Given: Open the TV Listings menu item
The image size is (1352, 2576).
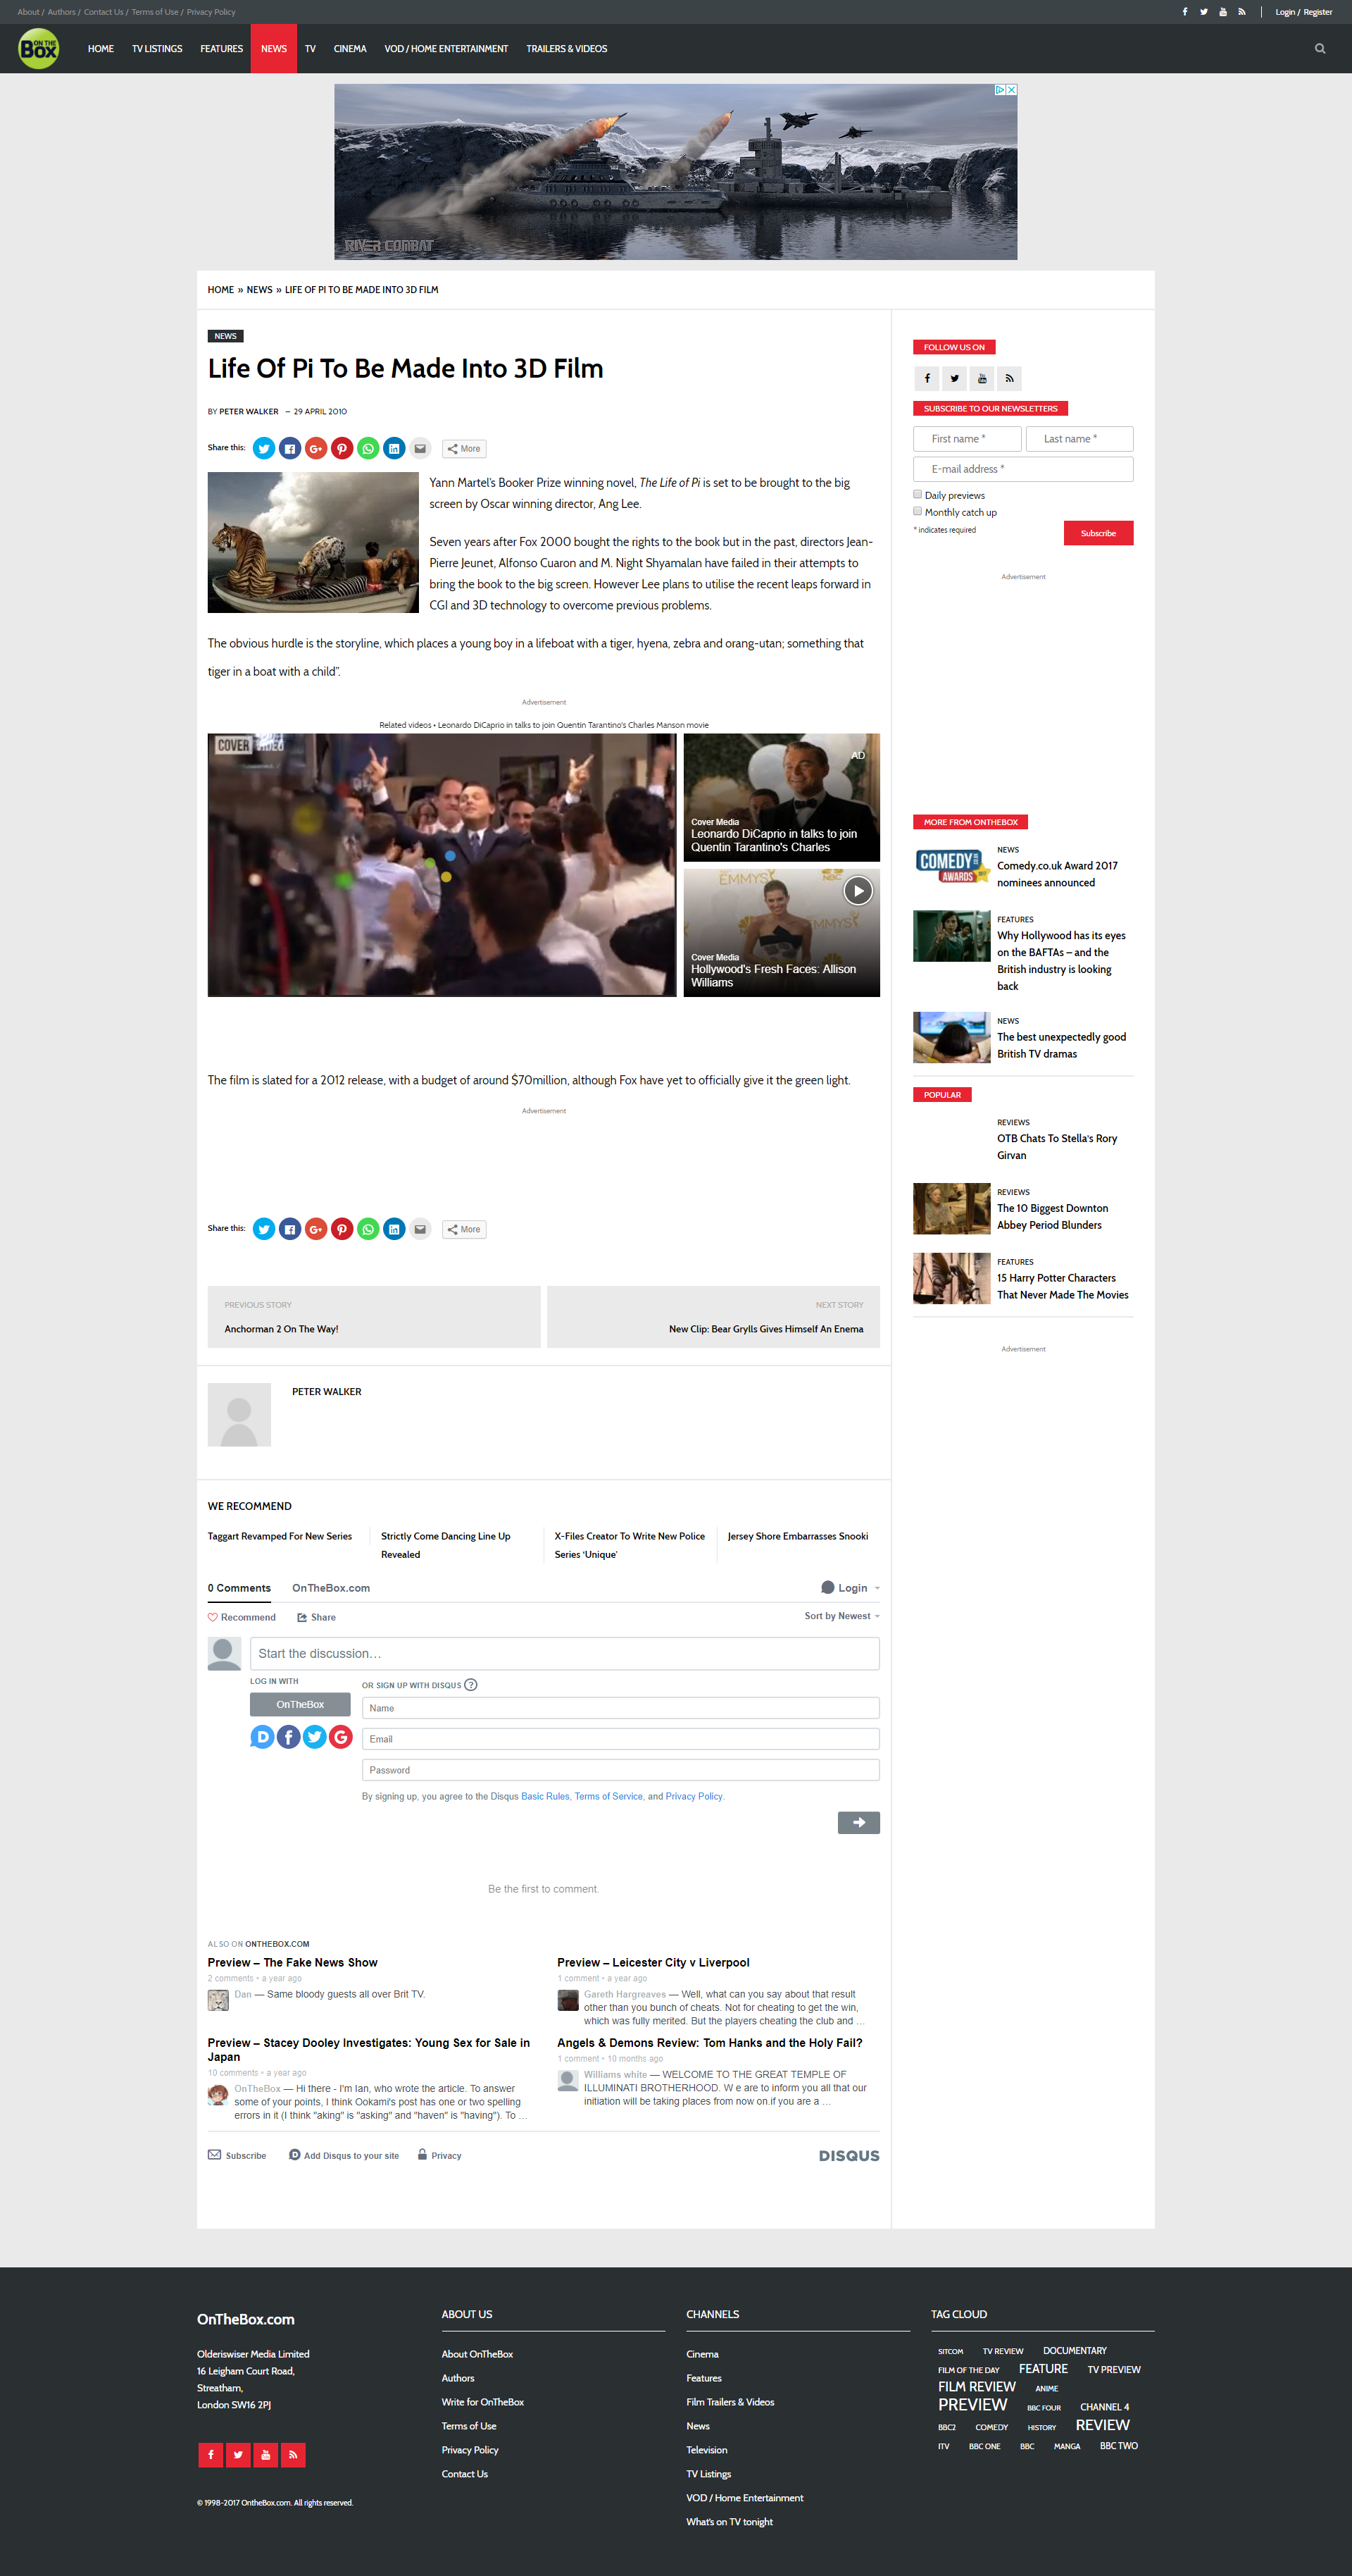Looking at the screenshot, I should [157, 49].
